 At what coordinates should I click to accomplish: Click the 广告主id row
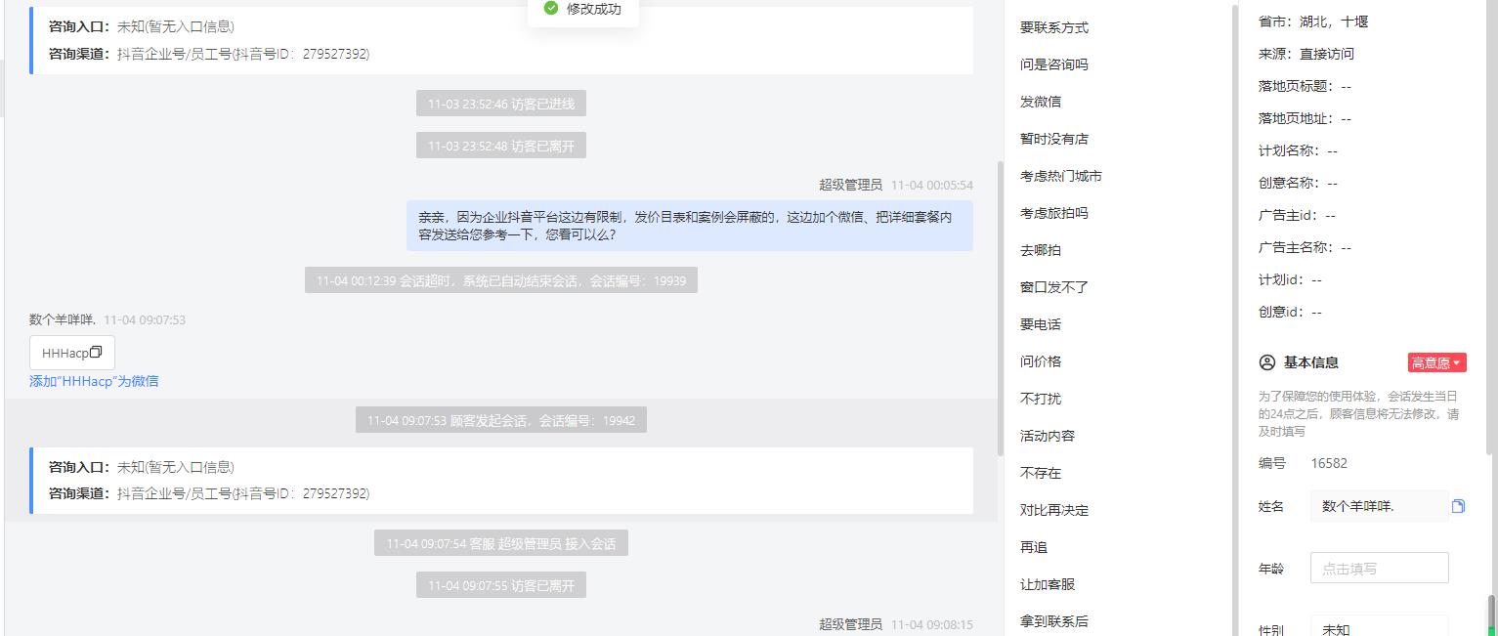(x=1297, y=215)
